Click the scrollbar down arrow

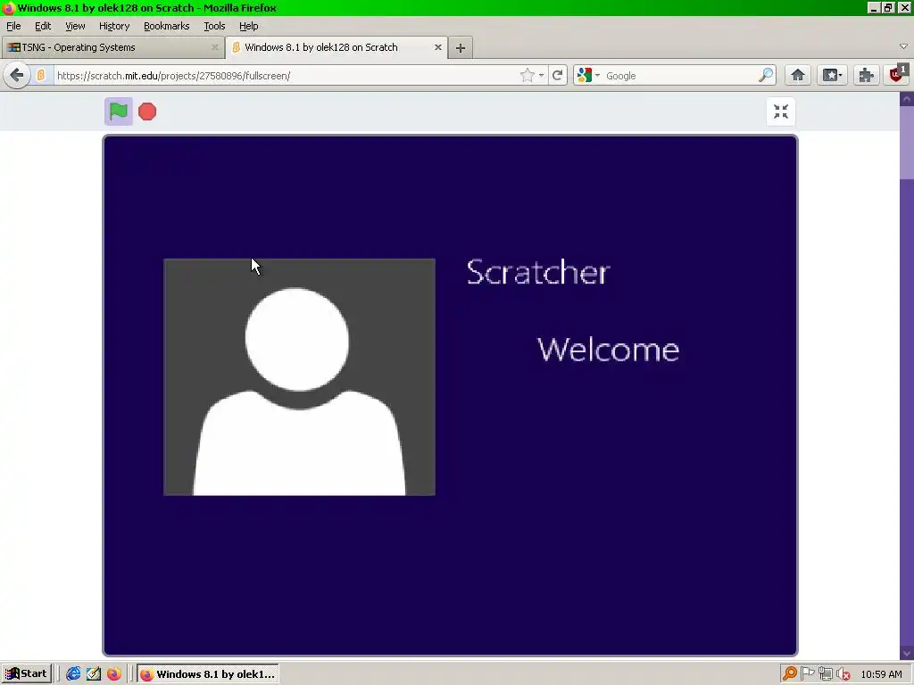point(907,653)
